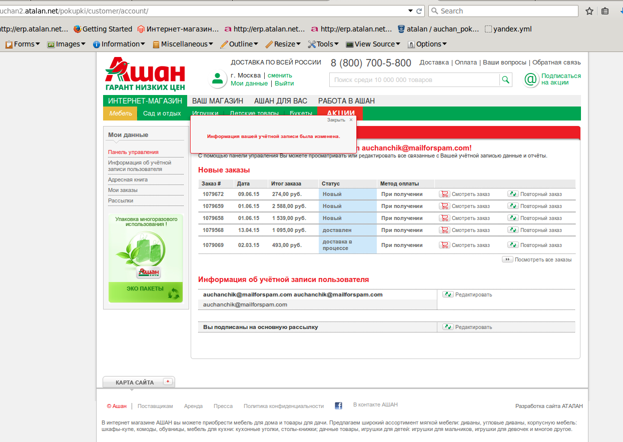The image size is (623, 442).
Task: Open Resize dropdown in developer toolbar
Action: pyautogui.click(x=283, y=44)
